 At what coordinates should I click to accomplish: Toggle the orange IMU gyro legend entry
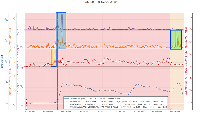[x=114, y=101]
